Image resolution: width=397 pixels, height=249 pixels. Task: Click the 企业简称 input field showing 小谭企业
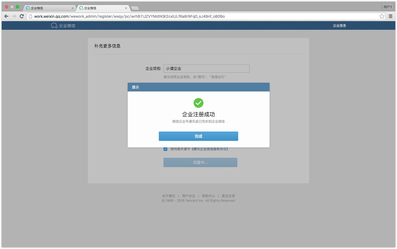point(206,69)
